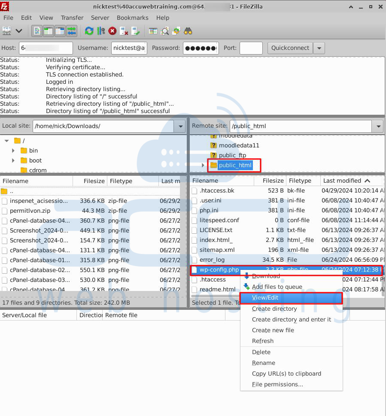Choose Rename from the context menu
The width and height of the screenshot is (386, 416).
(291, 363)
